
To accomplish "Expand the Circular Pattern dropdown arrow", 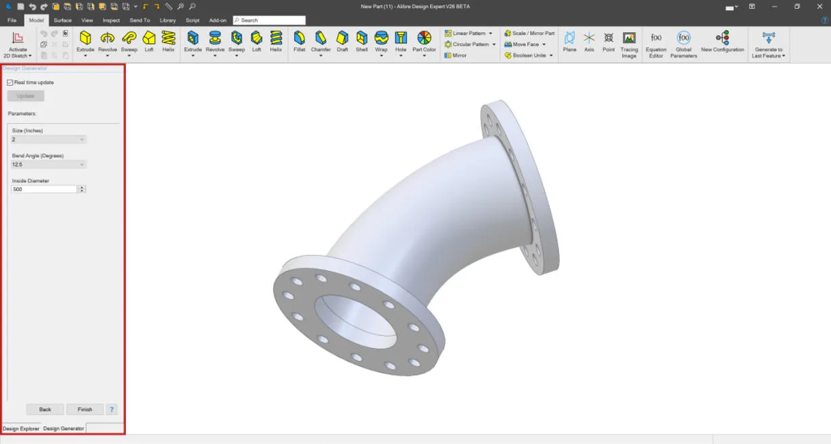I will 494,45.
